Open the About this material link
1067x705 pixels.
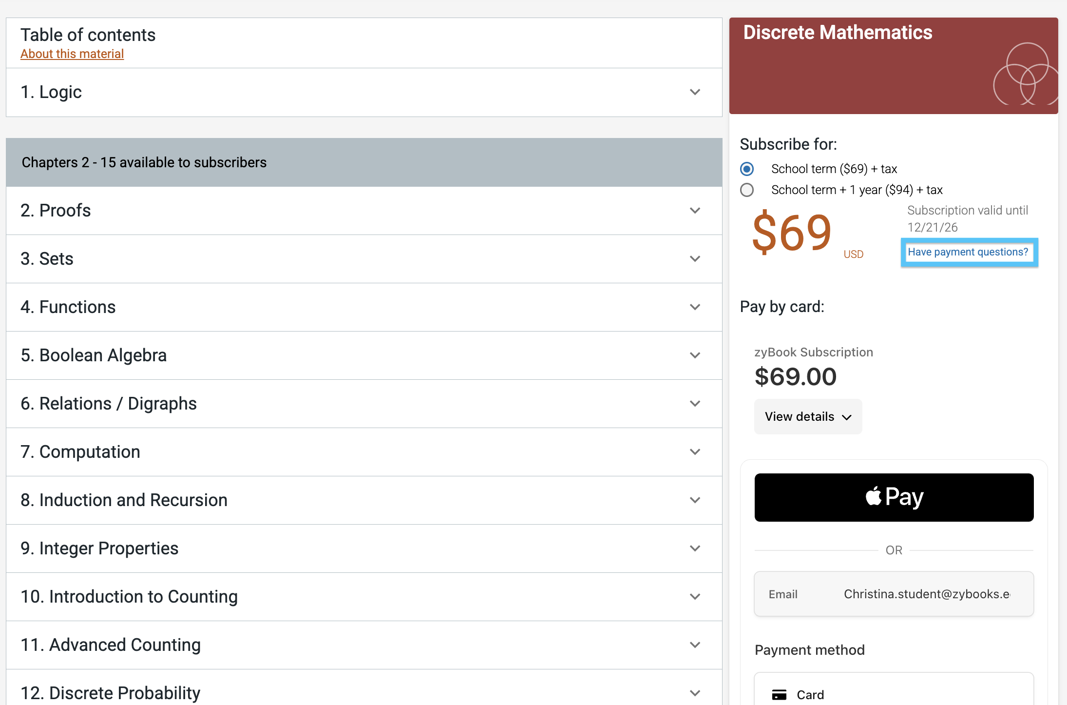(72, 54)
